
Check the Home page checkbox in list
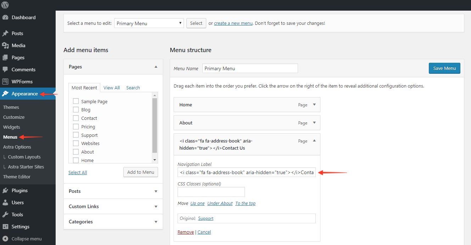76,160
